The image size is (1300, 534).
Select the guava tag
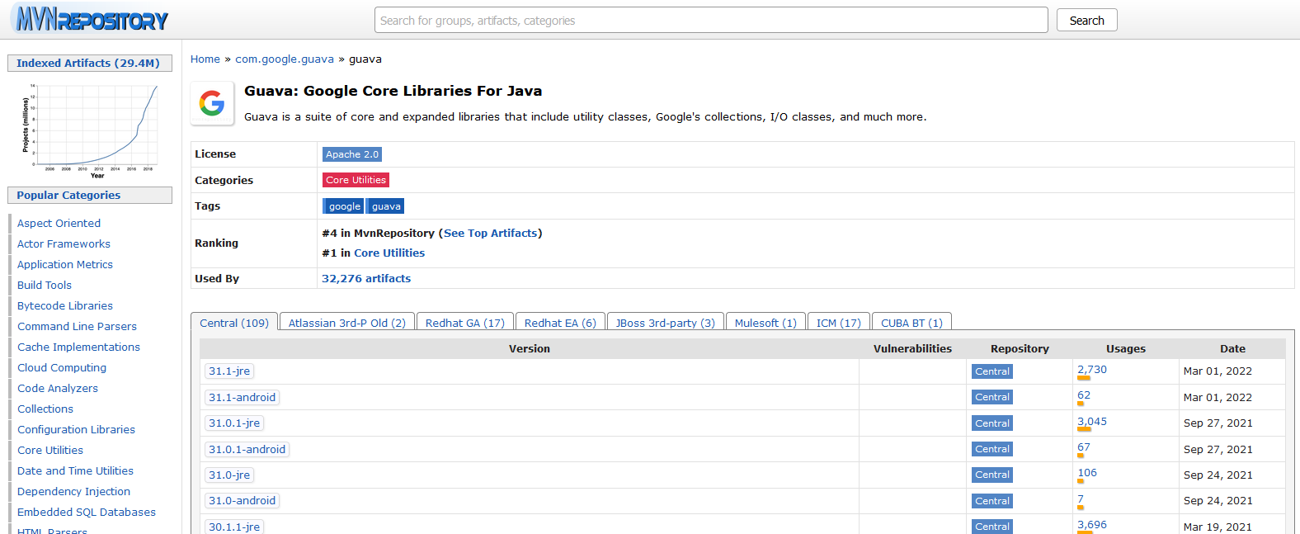click(385, 206)
